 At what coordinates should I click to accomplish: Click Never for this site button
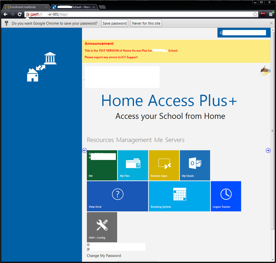coord(146,23)
